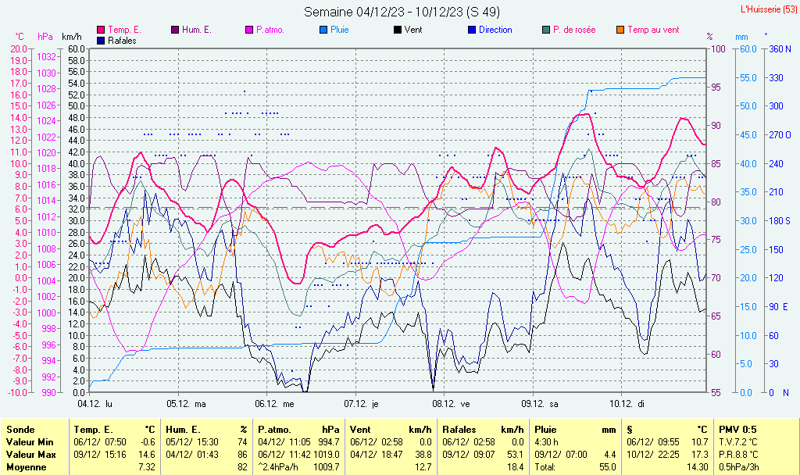Click the max wind value 38.8
This screenshot has width=800, height=475.
(423, 454)
